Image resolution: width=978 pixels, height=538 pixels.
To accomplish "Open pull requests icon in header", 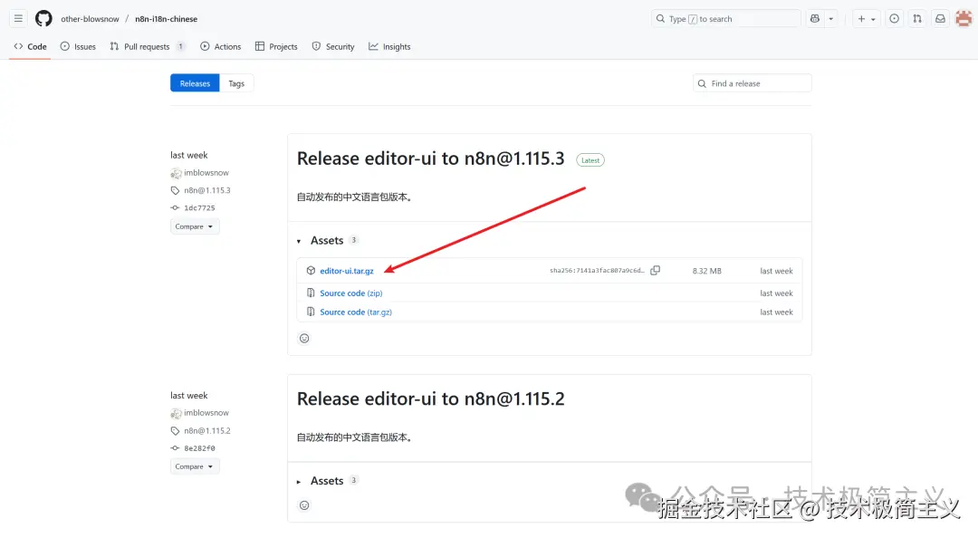I will (x=916, y=19).
